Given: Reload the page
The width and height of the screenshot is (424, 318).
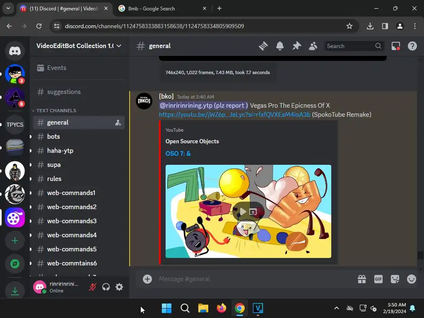Looking at the screenshot, I should point(39,26).
